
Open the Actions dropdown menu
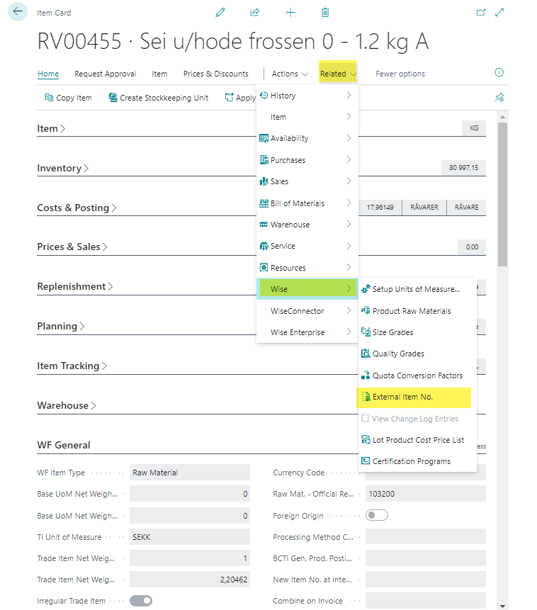pyautogui.click(x=290, y=74)
